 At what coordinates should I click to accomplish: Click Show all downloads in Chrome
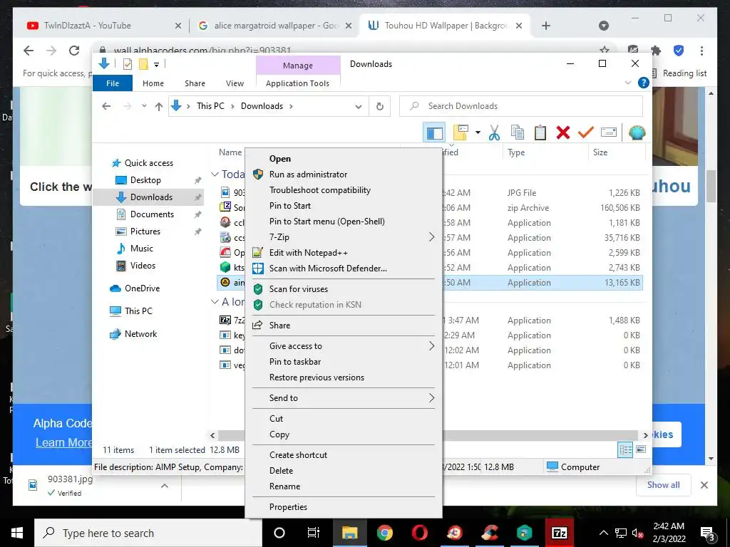[x=663, y=485]
